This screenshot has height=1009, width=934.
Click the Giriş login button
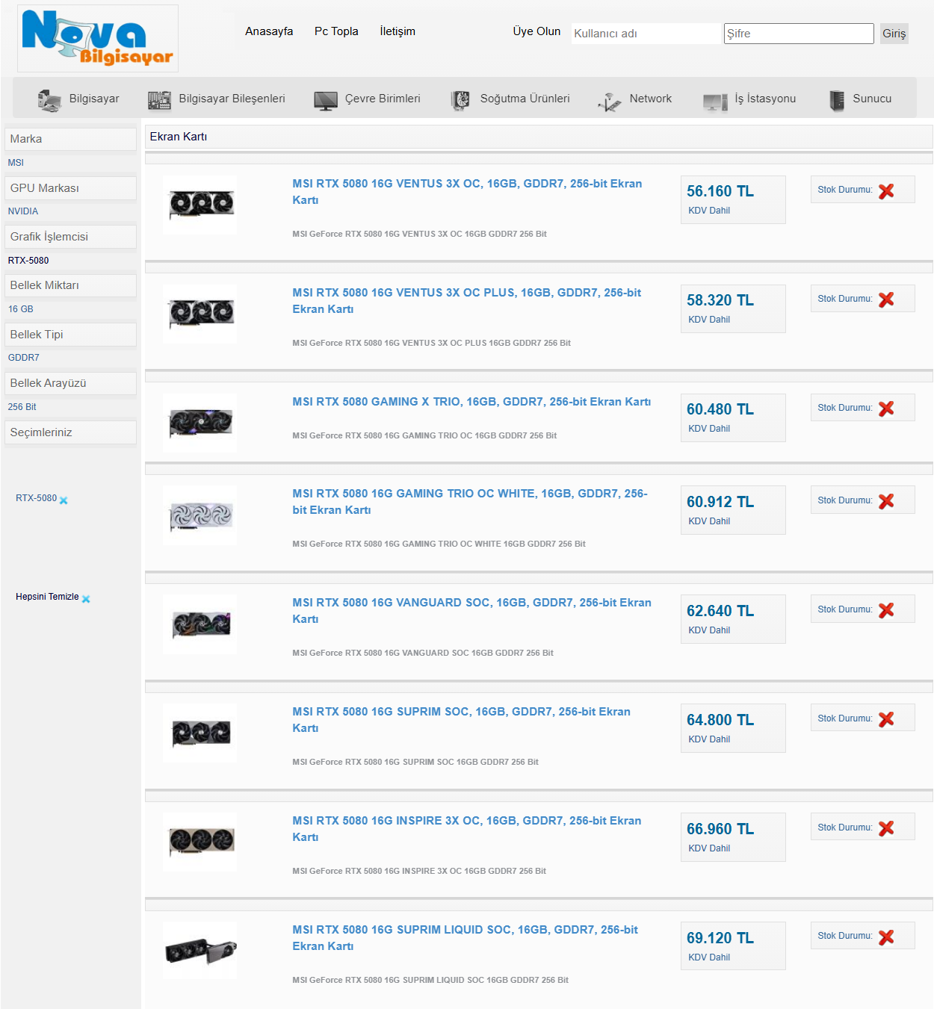pos(894,34)
